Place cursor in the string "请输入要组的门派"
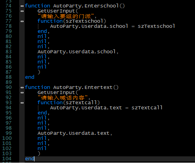This screenshot has width=195, height=163. (x=66, y=16)
